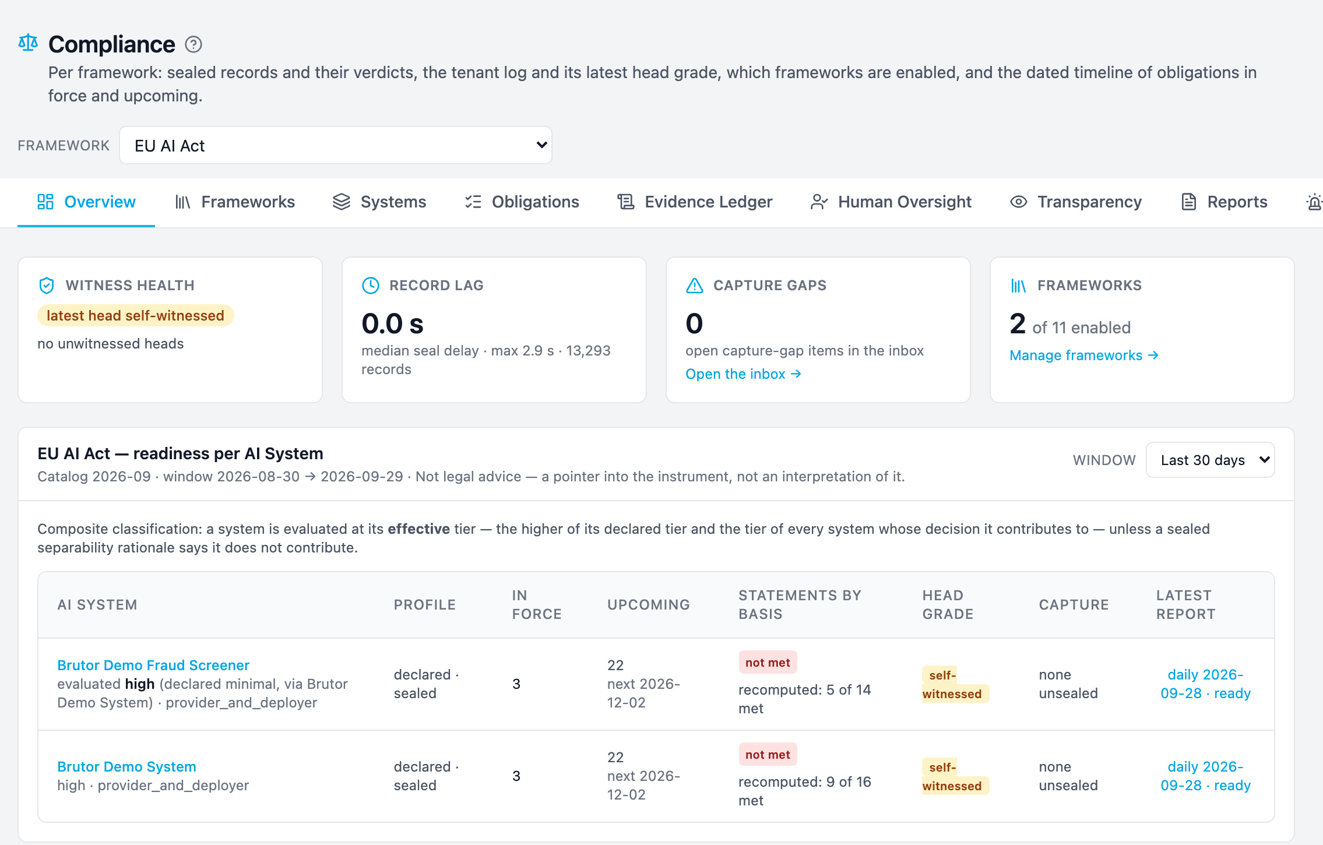Screen dimensions: 1323x845
Task: Select the Overview tab
Action: point(86,202)
